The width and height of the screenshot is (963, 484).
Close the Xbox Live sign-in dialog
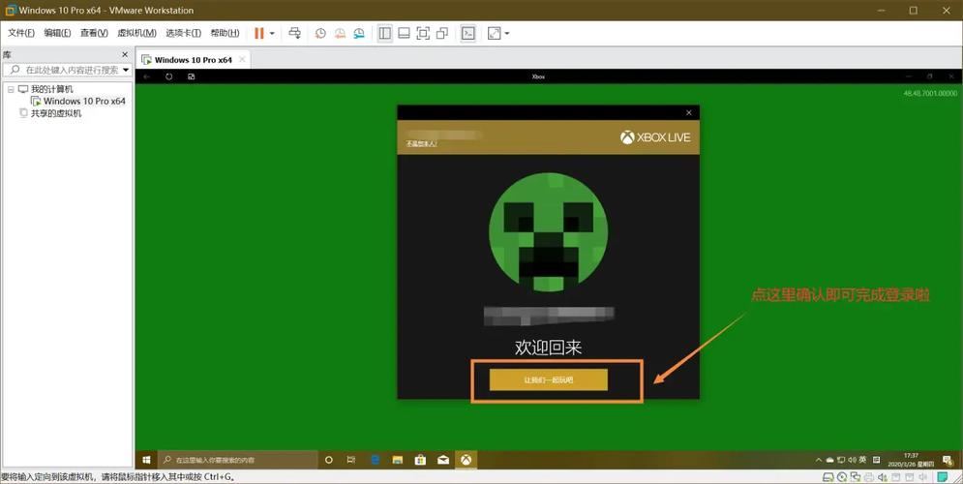pyautogui.click(x=688, y=112)
